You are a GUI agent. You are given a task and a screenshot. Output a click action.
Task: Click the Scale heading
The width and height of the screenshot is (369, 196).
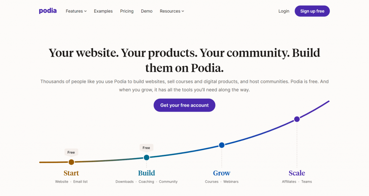pyautogui.click(x=297, y=173)
